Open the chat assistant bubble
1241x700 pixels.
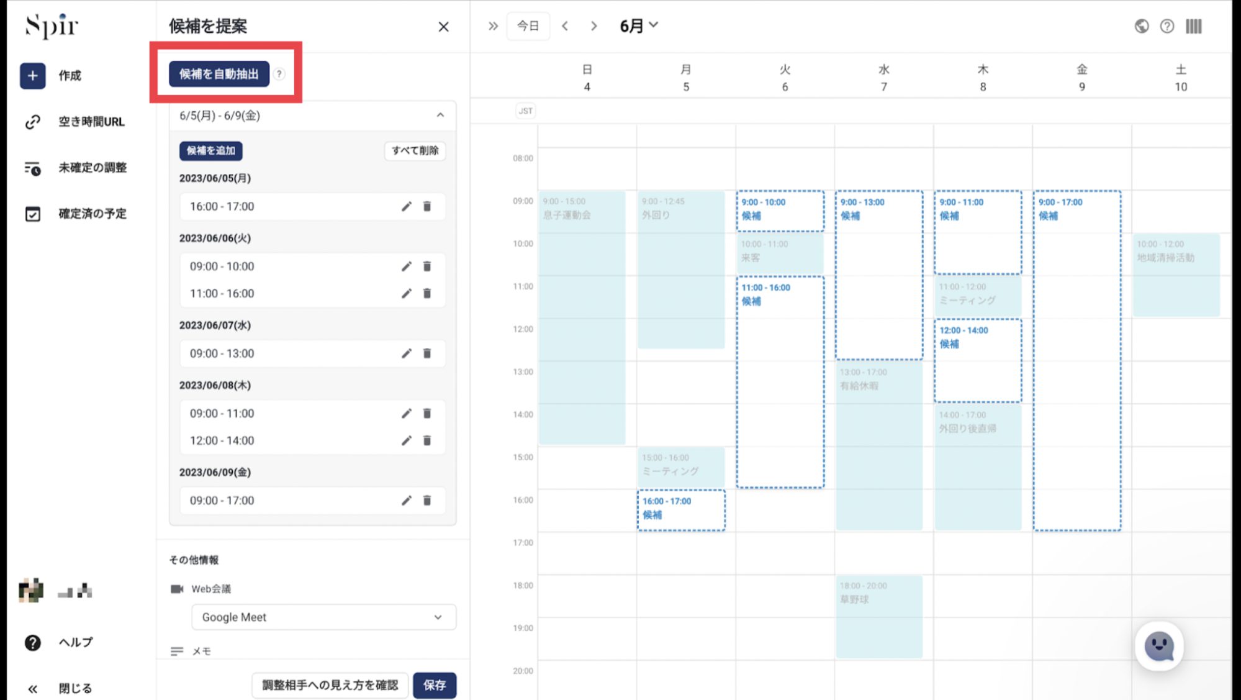[1158, 647]
